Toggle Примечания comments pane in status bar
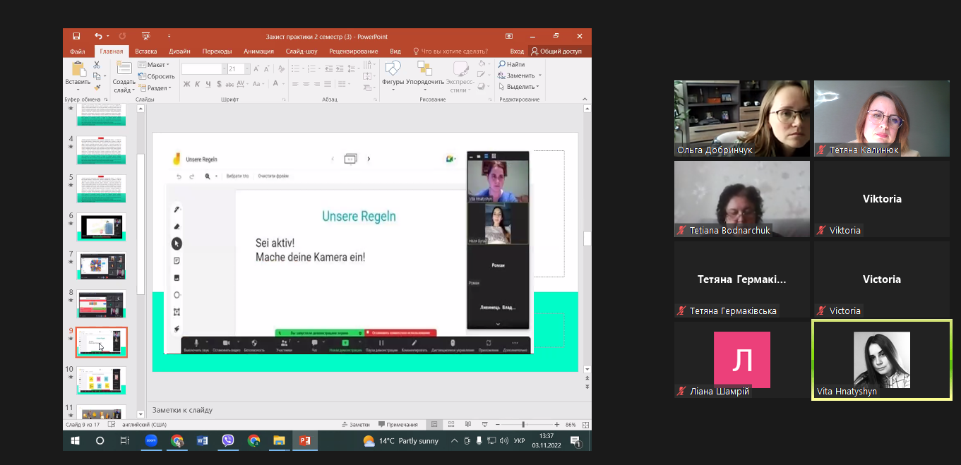Viewport: 961px width, 465px height. 398,425
